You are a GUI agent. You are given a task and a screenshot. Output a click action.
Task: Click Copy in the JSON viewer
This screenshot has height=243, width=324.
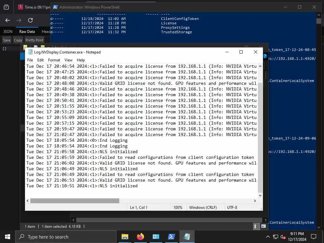click(18, 40)
